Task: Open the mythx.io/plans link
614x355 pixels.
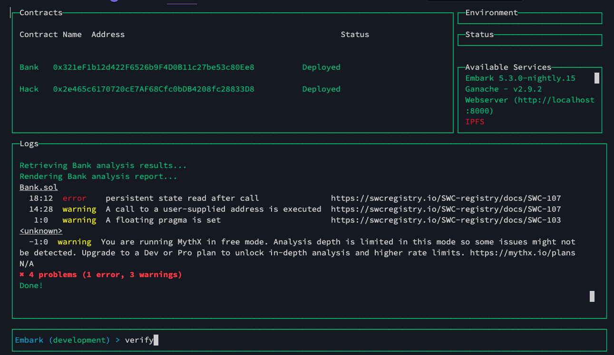Action: point(523,252)
